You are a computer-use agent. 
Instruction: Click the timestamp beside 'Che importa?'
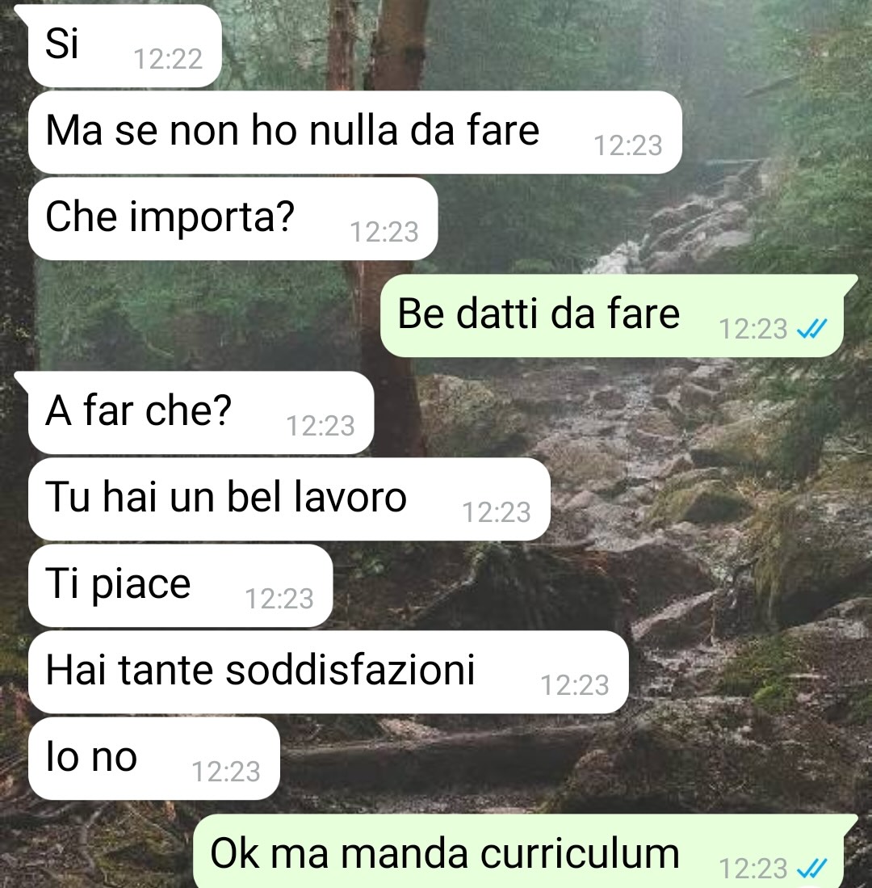pos(384,232)
